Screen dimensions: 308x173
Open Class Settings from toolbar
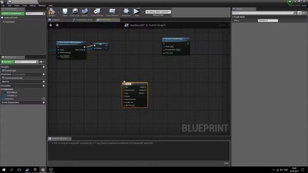(97, 12)
